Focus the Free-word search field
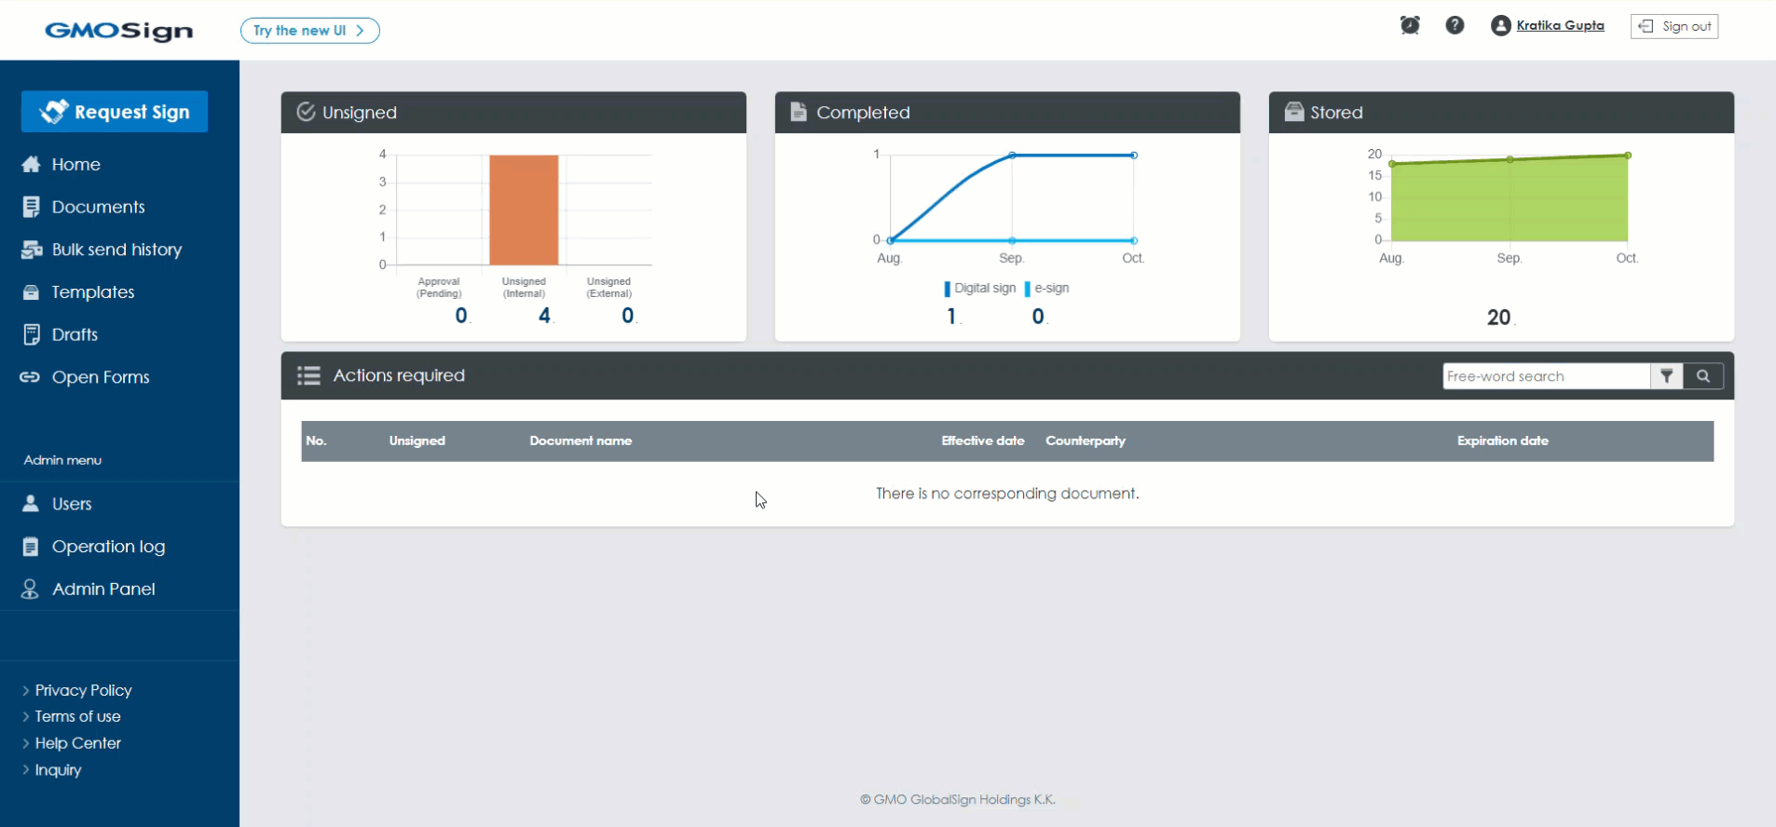The image size is (1776, 827). [1546, 376]
